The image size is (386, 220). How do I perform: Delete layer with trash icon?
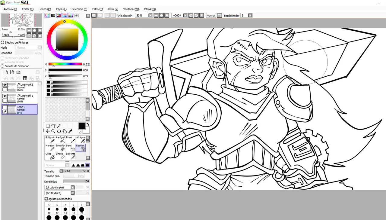[x=25, y=78]
